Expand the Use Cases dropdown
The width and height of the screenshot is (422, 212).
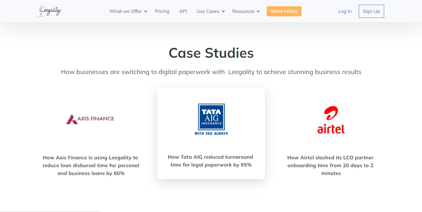click(x=210, y=11)
